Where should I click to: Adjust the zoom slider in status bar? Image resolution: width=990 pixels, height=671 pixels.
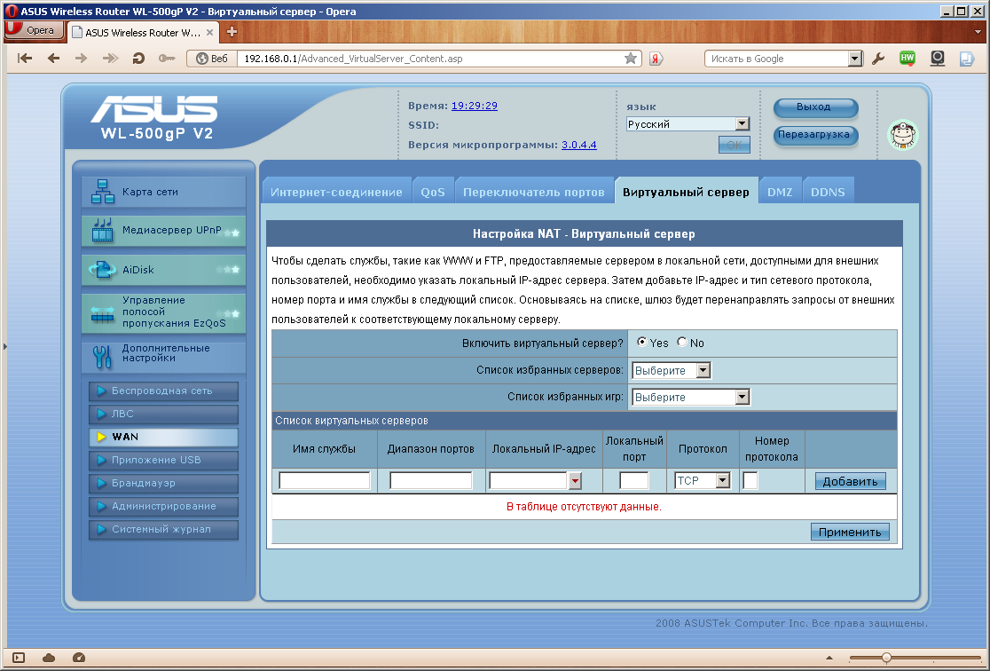(886, 658)
